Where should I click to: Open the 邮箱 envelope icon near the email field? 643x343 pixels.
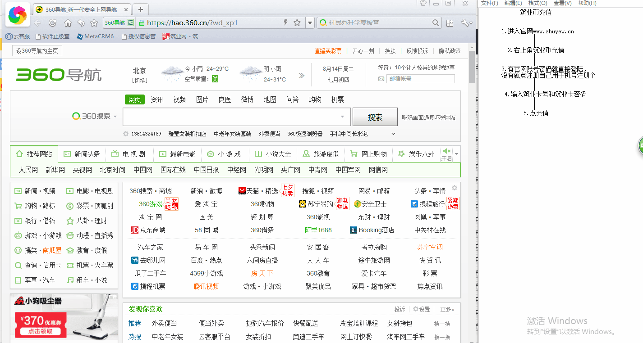(x=381, y=78)
